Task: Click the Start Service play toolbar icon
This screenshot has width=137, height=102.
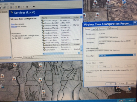Action: pos(24,7)
